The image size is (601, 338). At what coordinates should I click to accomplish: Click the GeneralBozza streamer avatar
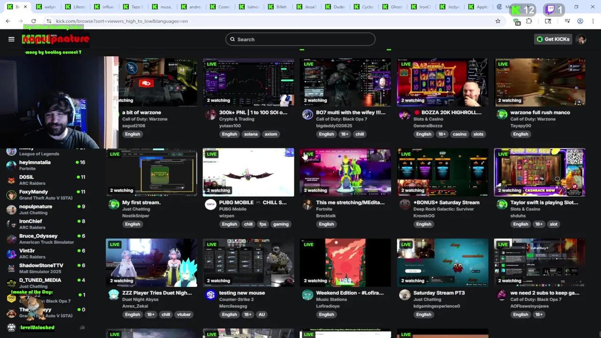(405, 115)
